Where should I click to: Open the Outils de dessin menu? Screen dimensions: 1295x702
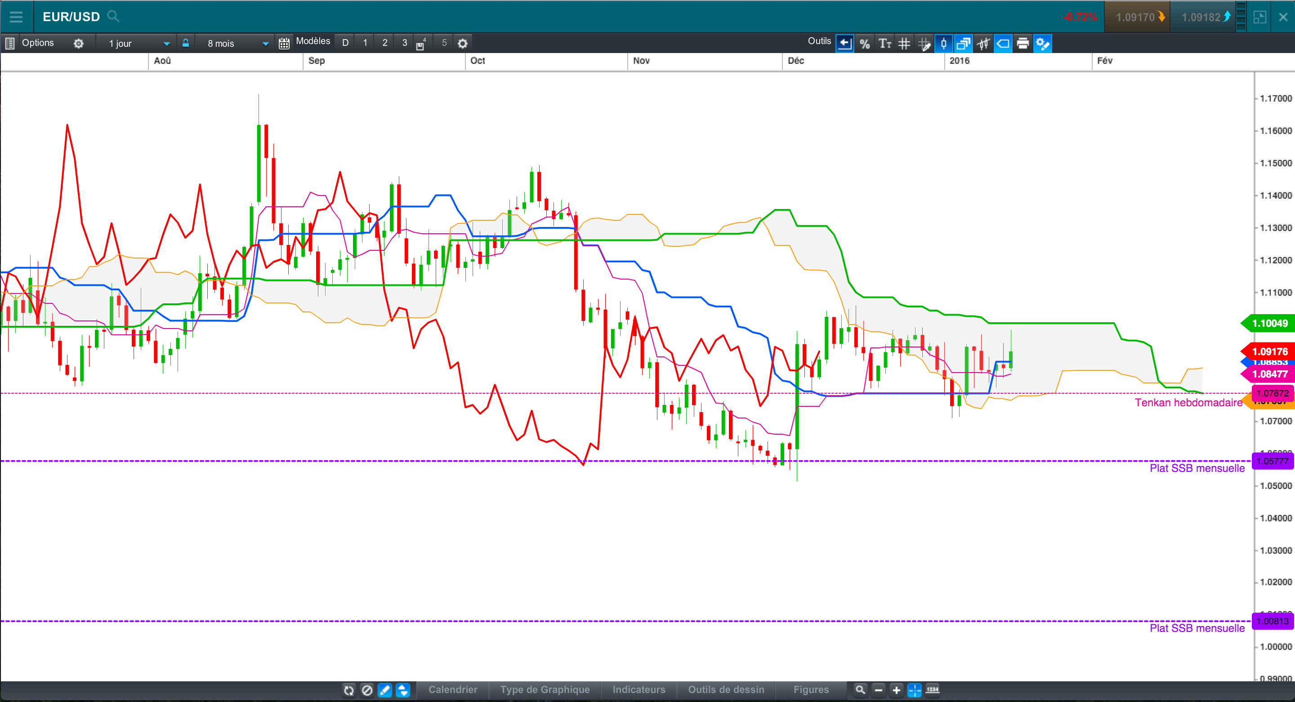pyautogui.click(x=726, y=690)
